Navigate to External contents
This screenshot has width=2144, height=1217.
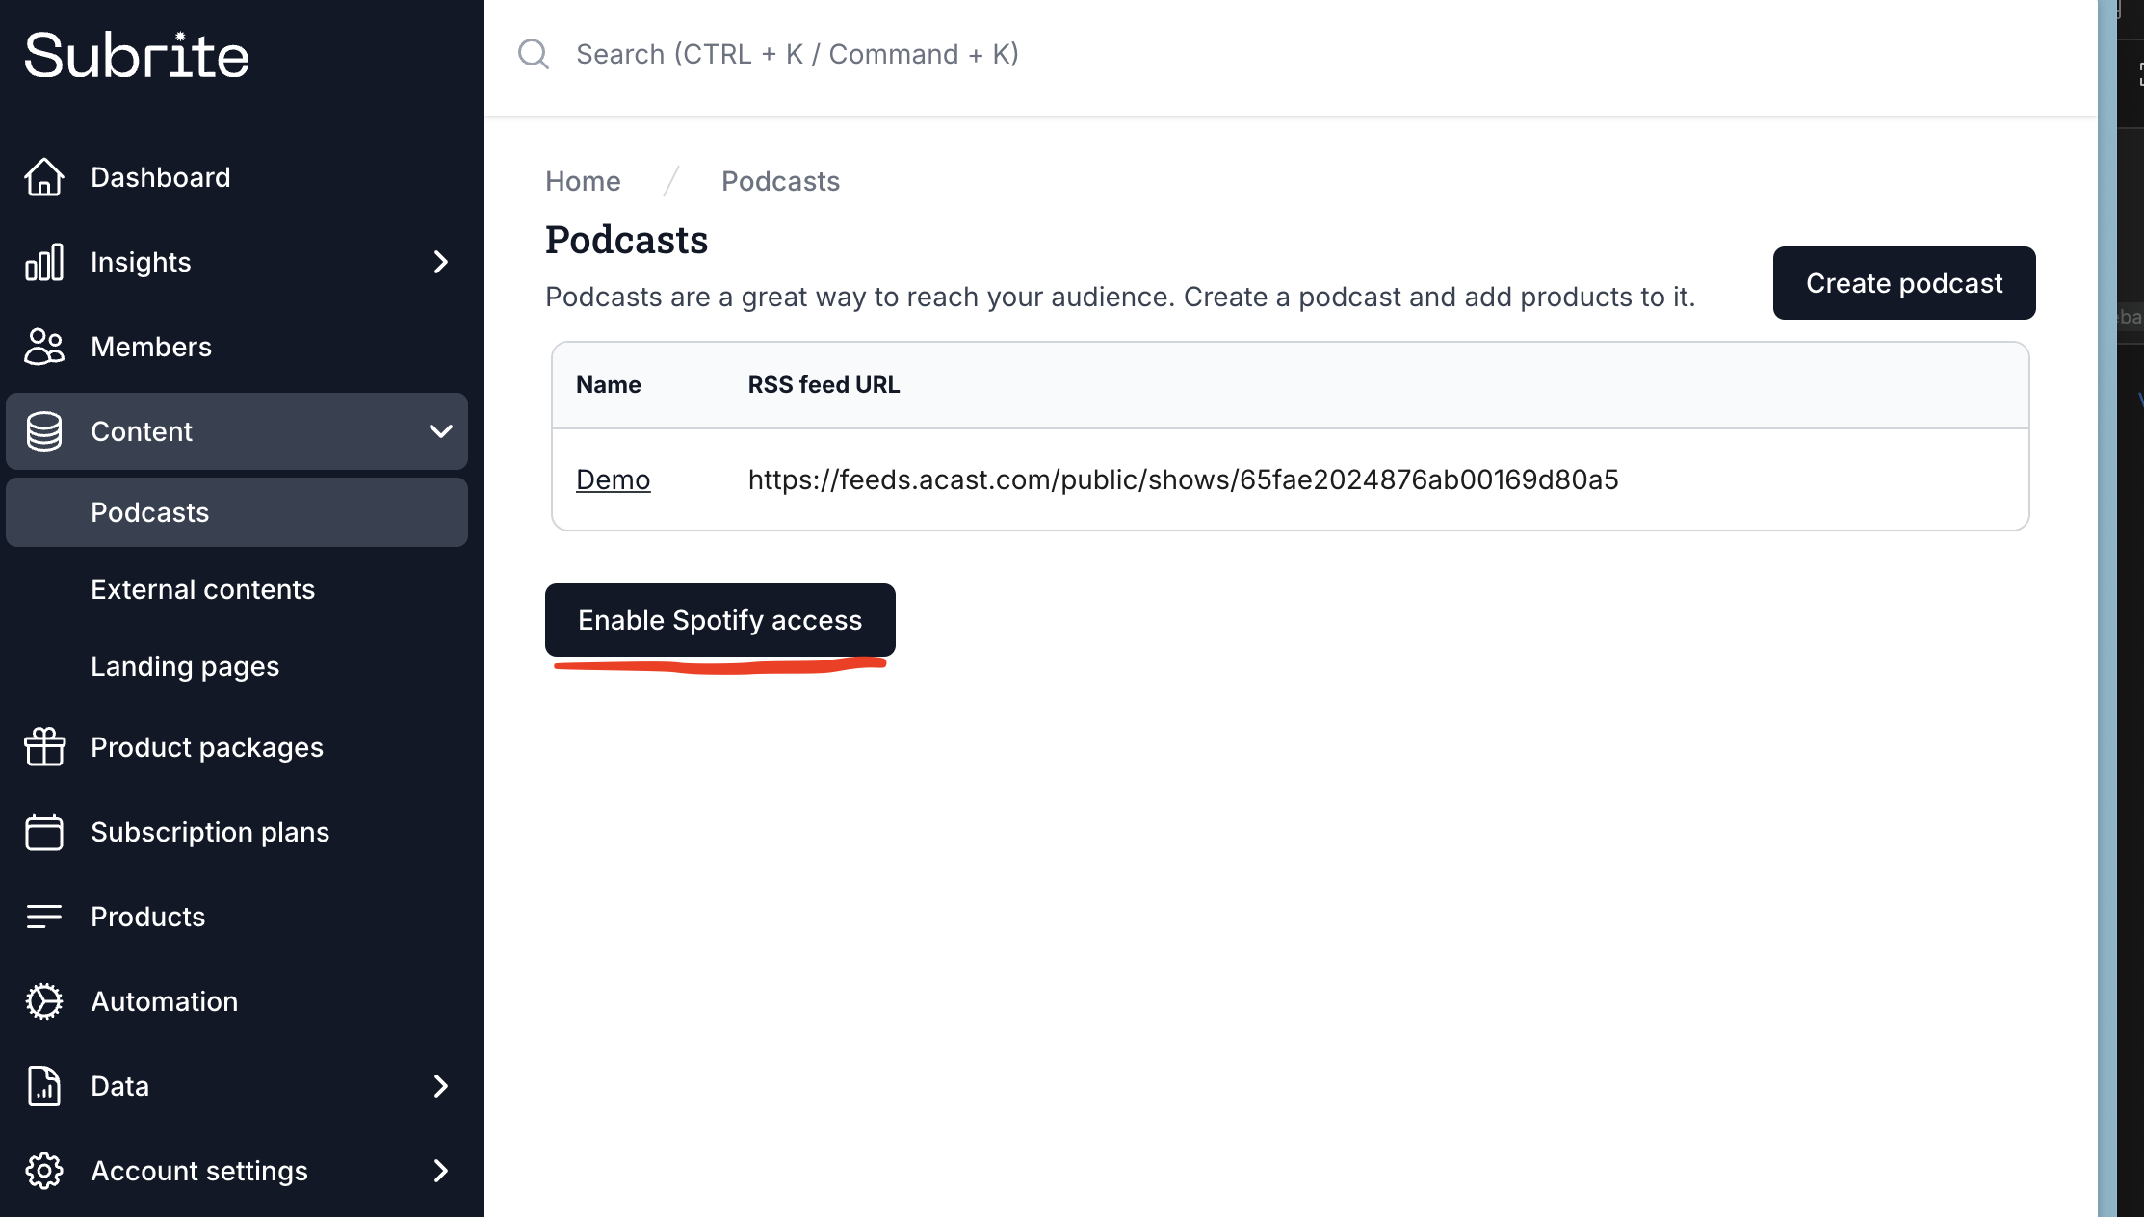pos(202,589)
